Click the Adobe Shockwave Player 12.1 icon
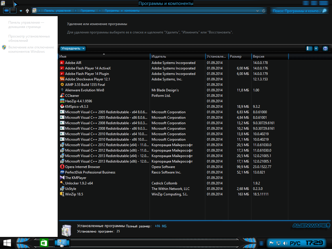The image size is (332, 249). pyautogui.click(x=62, y=79)
